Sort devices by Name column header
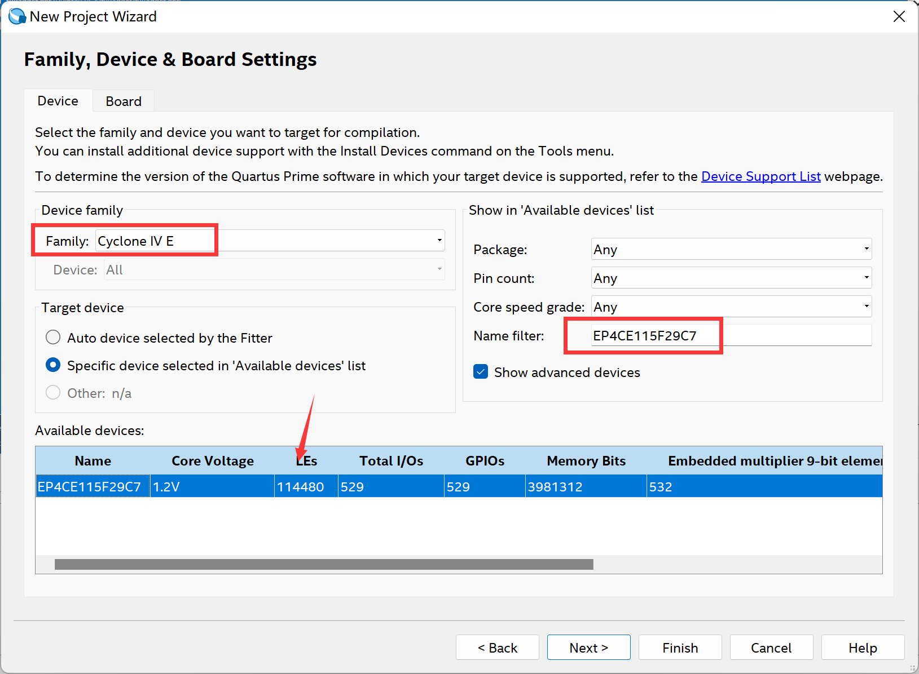 93,460
